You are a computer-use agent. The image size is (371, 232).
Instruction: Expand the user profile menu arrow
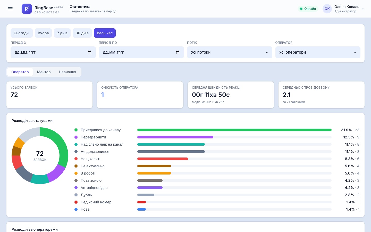pos(363,9)
